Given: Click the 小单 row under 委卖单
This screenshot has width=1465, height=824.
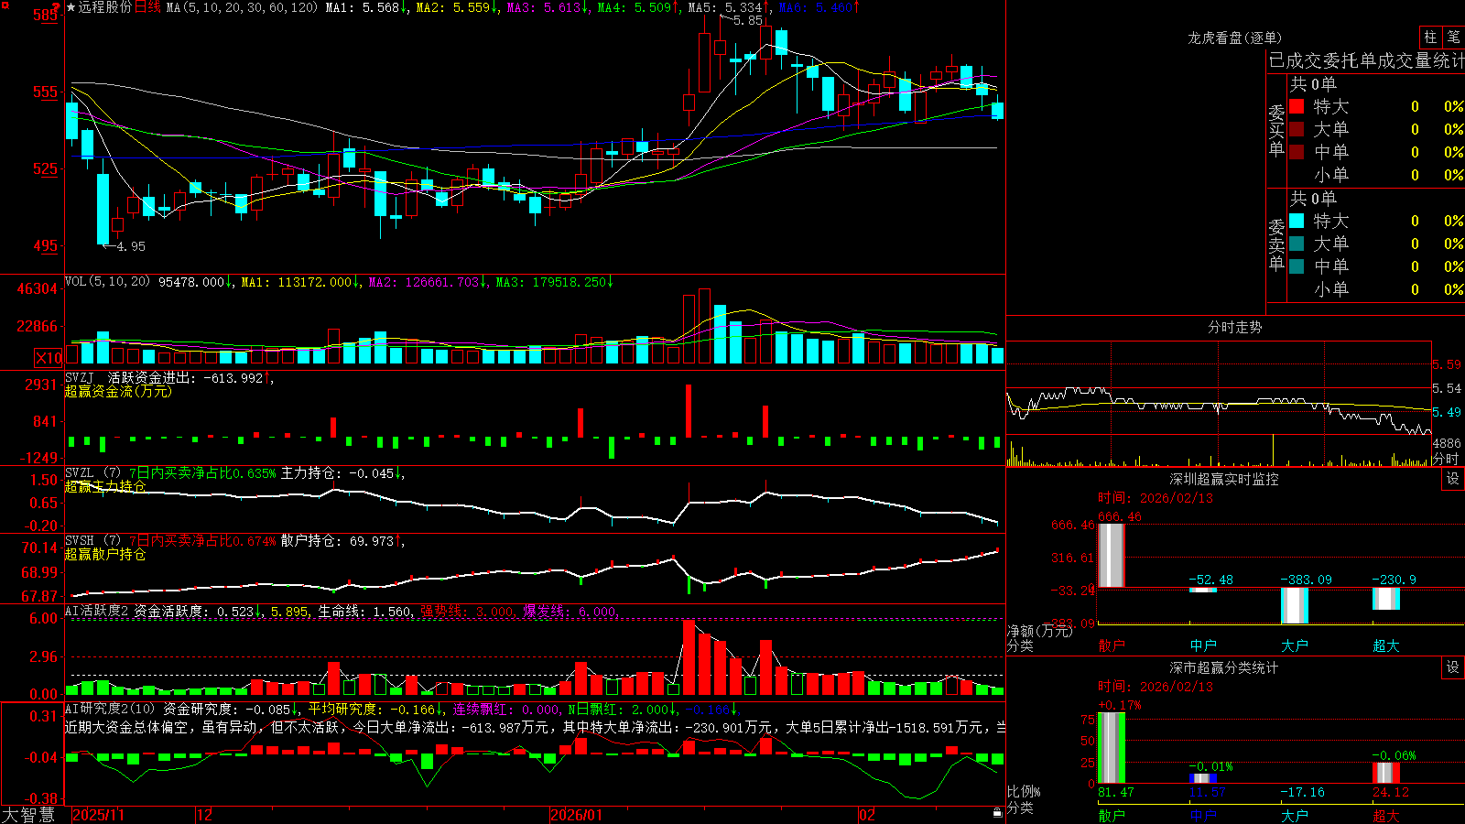Looking at the screenshot, I should click(1377, 289).
